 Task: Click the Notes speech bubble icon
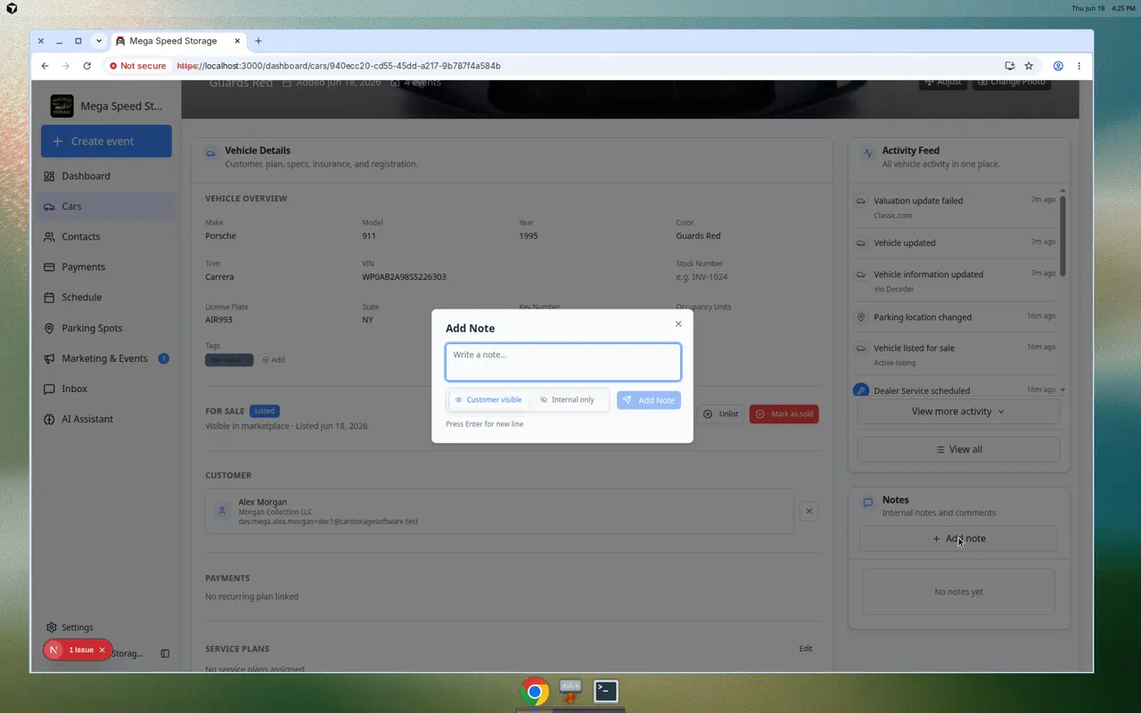(867, 504)
